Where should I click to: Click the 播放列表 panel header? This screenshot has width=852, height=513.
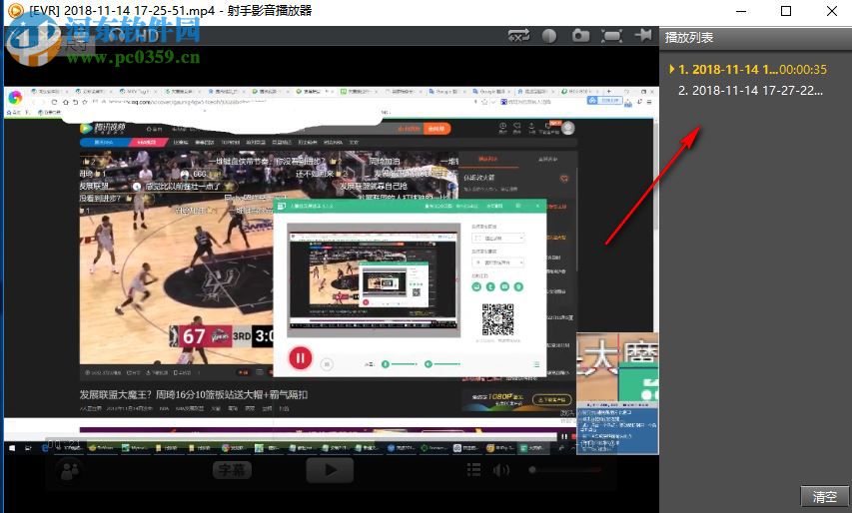[689, 38]
